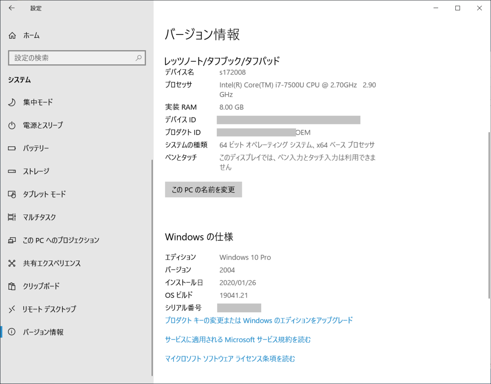Select この PC へのプロジェクション
The width and height of the screenshot is (491, 384).
coord(77,240)
